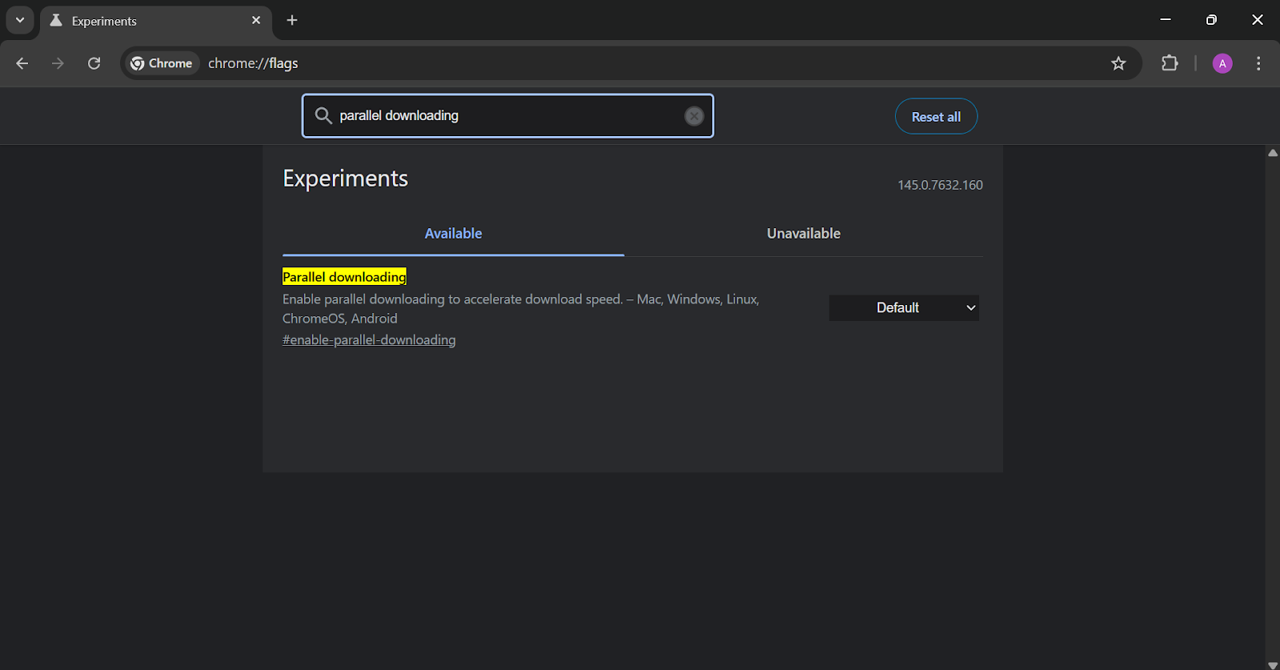Restore down the Chrome window
Image resolution: width=1280 pixels, height=670 pixels.
point(1211,20)
